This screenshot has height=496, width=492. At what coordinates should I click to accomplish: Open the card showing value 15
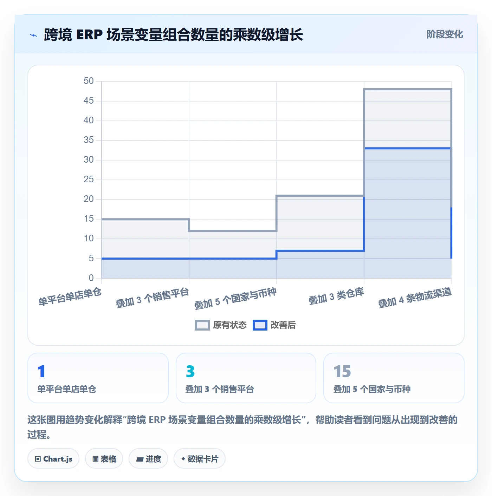(394, 378)
